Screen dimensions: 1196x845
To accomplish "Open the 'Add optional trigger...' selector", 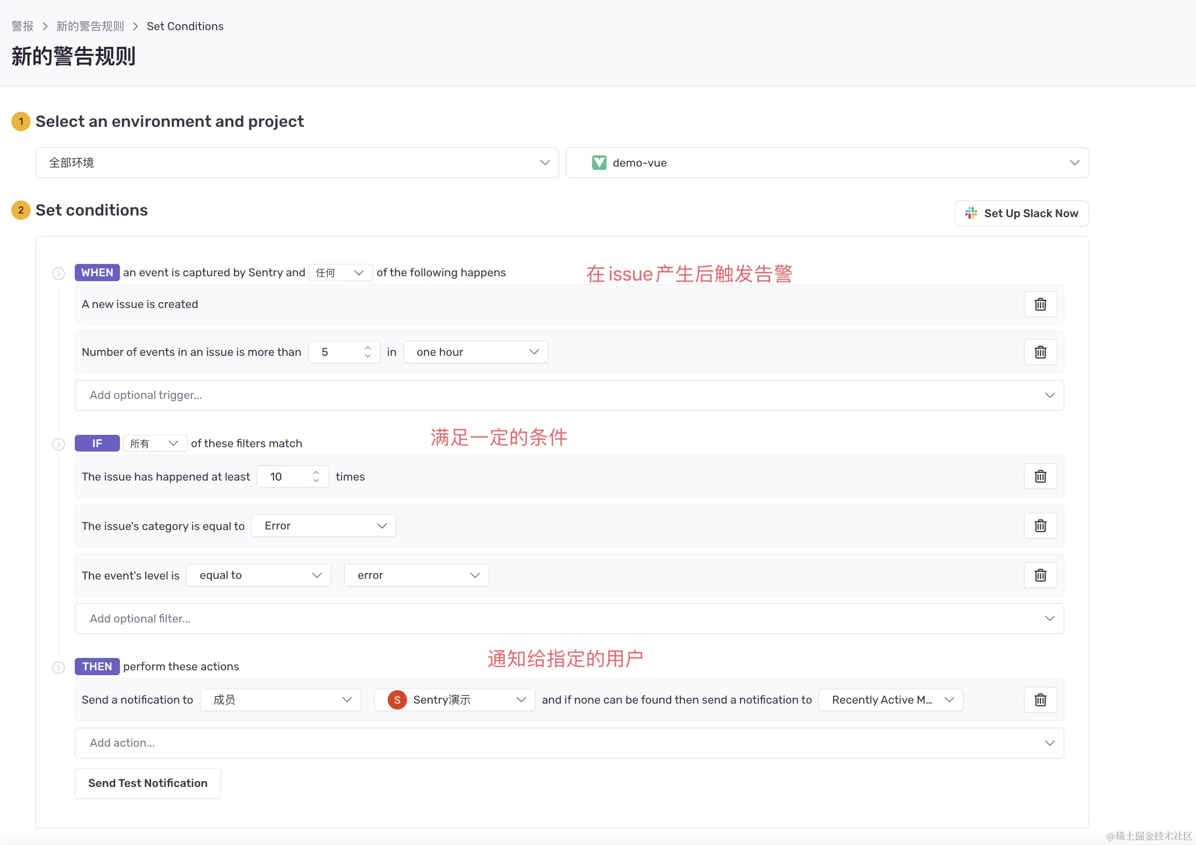I will point(569,396).
